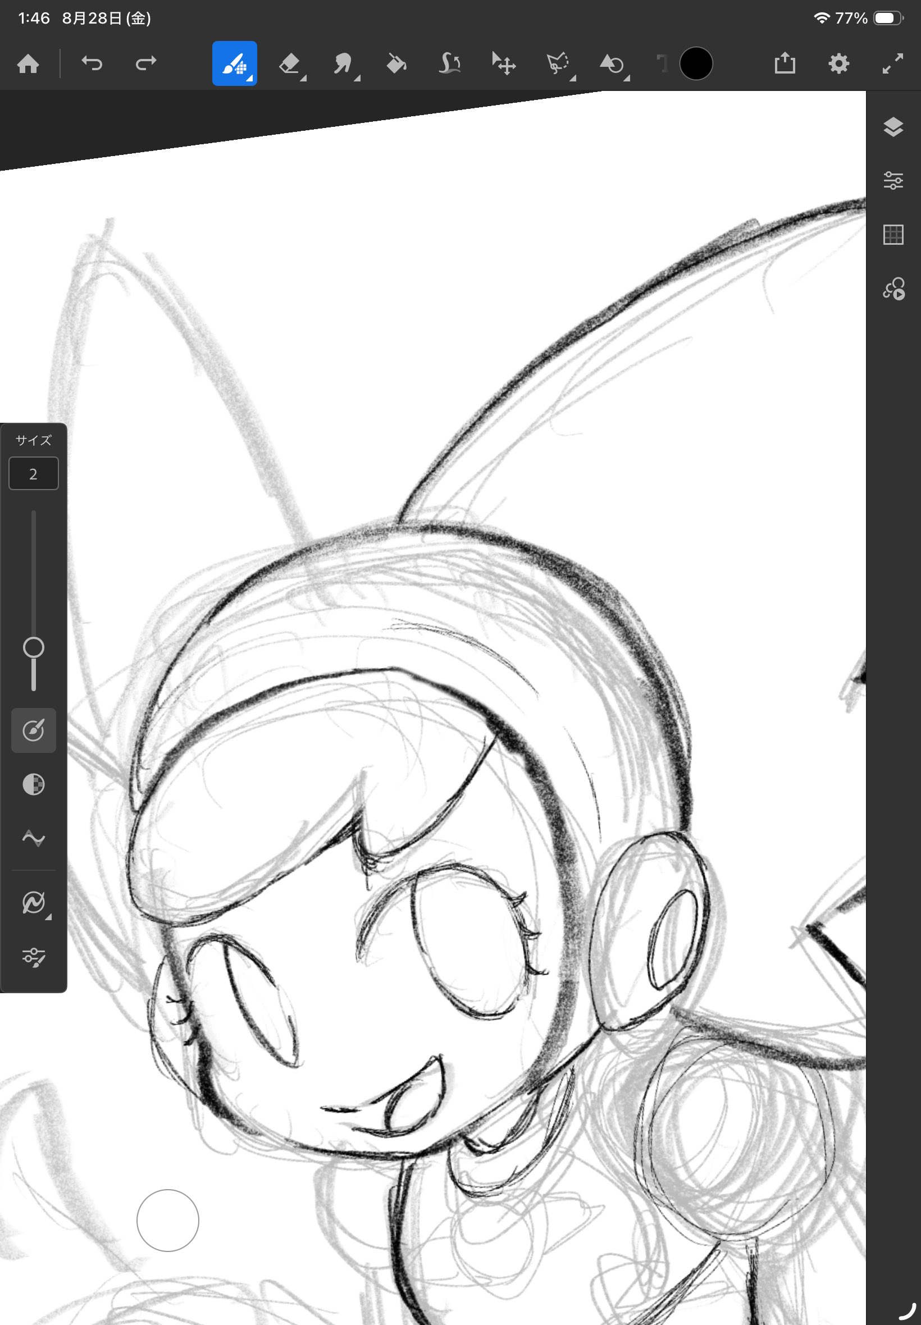Screen dimensions: 921x1325
Task: Redo the last undone action
Action: 145,63
